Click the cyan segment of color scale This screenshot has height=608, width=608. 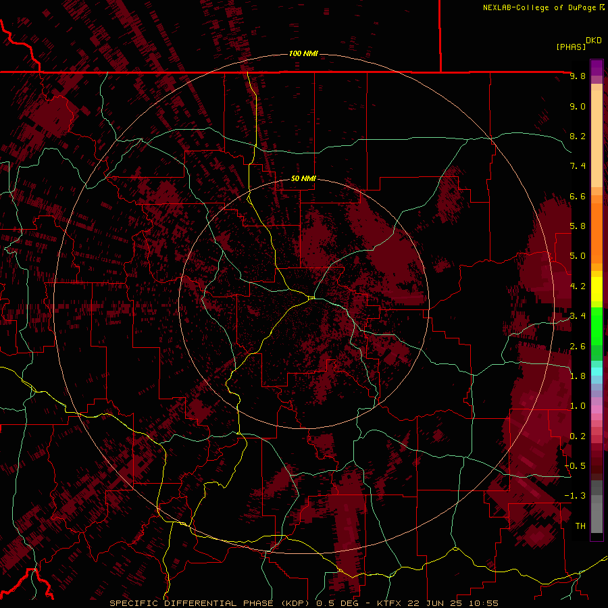click(x=597, y=371)
